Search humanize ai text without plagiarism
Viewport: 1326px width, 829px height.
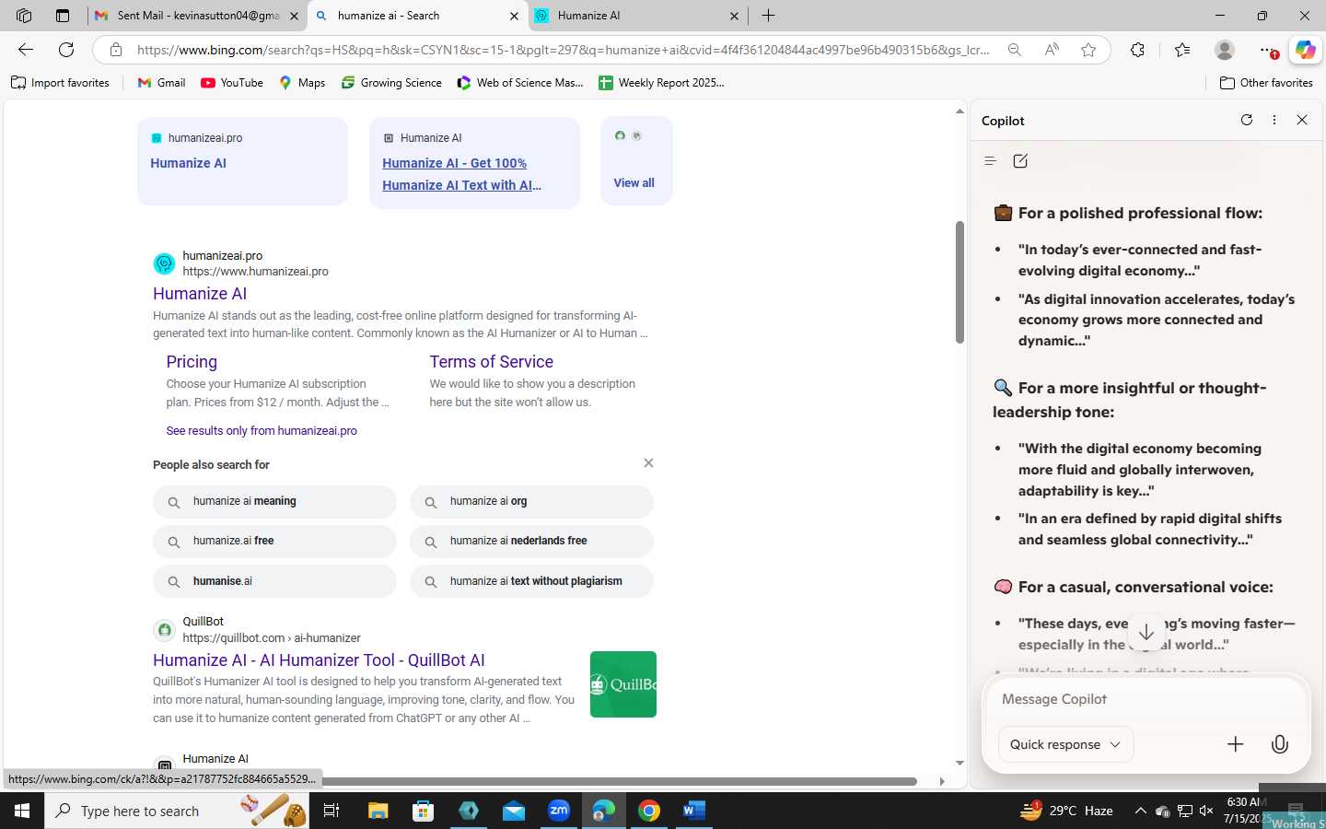pyautogui.click(x=531, y=581)
